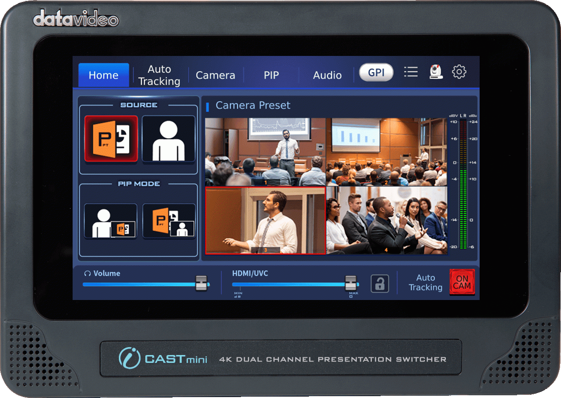Image resolution: width=561 pixels, height=398 pixels.
Task: Toggle the ON CAM auto tracking button
Action: 462,282
